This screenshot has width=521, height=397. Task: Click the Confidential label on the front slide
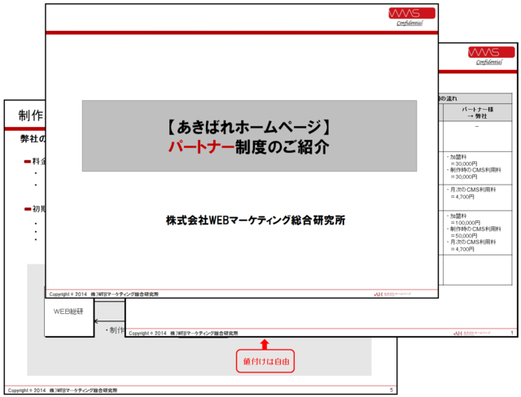pyautogui.click(x=409, y=23)
